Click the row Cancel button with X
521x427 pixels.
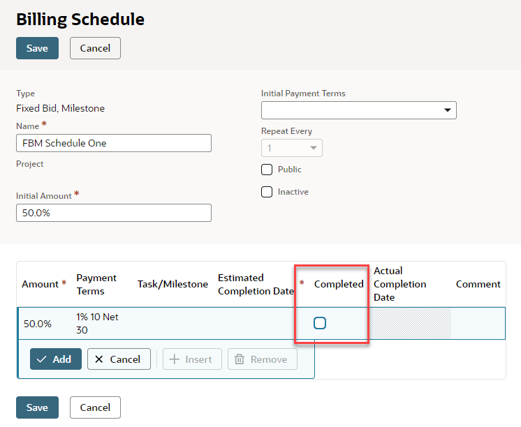coord(119,359)
